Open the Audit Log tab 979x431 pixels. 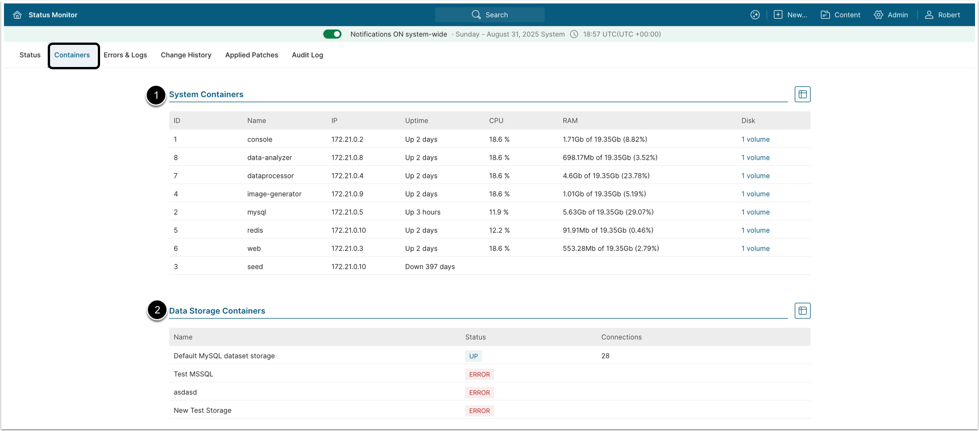(307, 55)
